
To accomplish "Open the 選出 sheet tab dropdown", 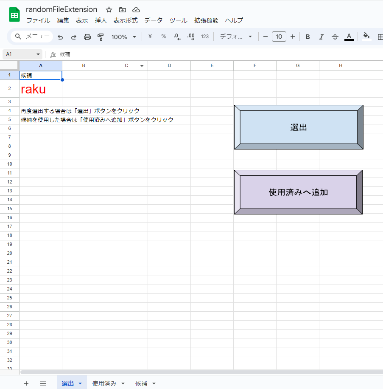I will point(80,383).
